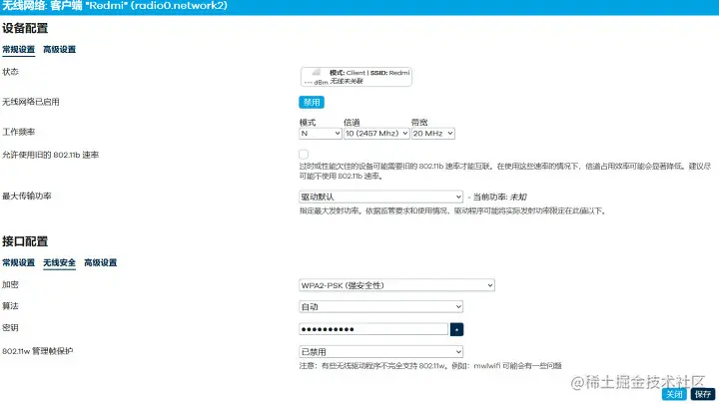Focus the 密钥 password field
The image size is (719, 404).
point(373,329)
